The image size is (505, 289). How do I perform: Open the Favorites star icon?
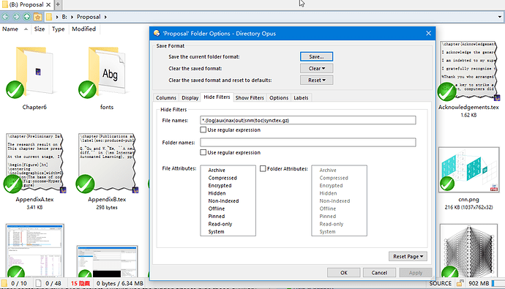tap(37, 17)
